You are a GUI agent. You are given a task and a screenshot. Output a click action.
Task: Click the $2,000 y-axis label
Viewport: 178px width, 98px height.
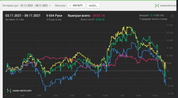point(170,40)
